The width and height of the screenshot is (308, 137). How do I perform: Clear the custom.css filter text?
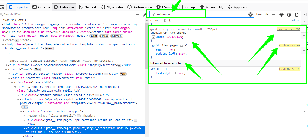(x=251, y=14)
